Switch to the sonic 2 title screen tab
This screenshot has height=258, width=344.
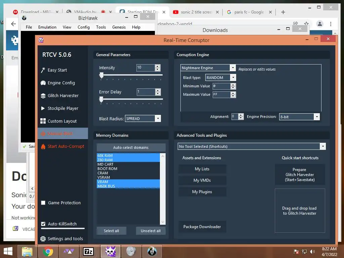click(x=196, y=12)
